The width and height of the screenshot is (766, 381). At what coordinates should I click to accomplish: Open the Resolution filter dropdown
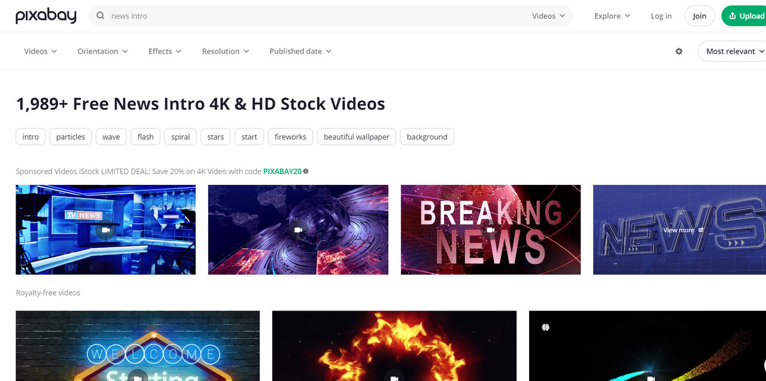click(226, 51)
